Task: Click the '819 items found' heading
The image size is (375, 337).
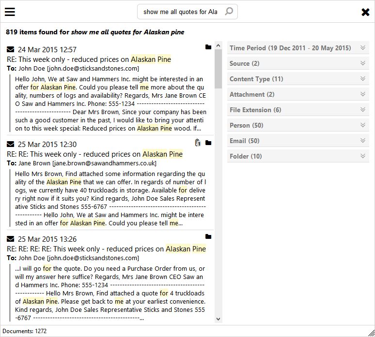Action: click(95, 32)
